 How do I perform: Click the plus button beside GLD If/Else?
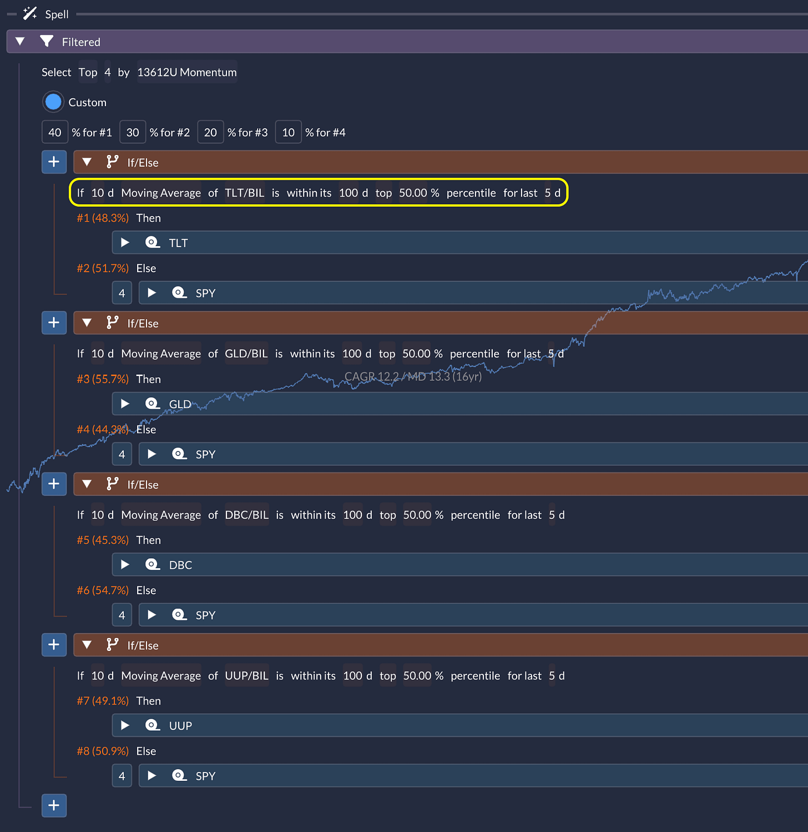[x=54, y=323]
